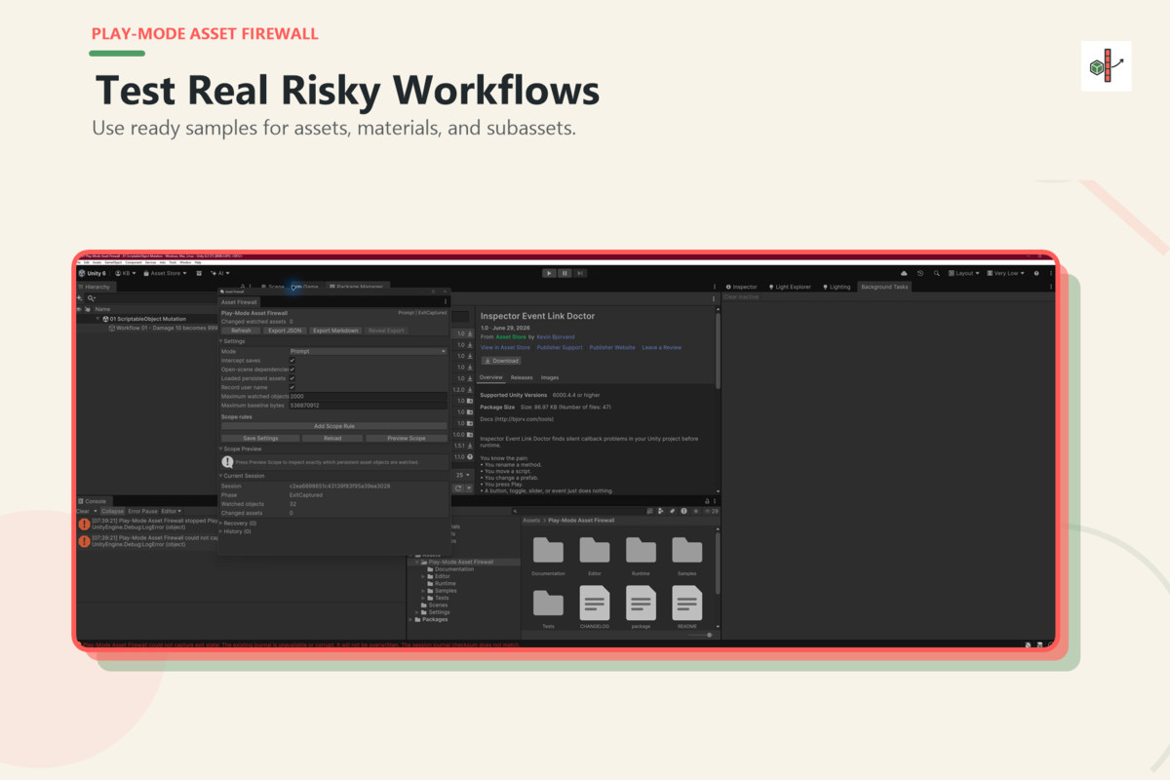
Task: Click the Save Settings button
Action: (x=260, y=439)
